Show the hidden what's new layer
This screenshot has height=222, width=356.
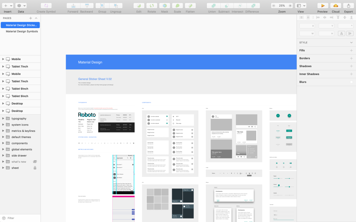click(x=35, y=162)
